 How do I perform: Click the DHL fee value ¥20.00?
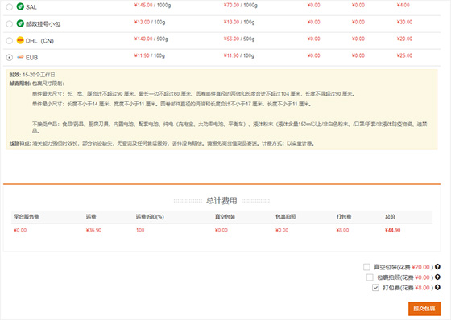coord(404,39)
